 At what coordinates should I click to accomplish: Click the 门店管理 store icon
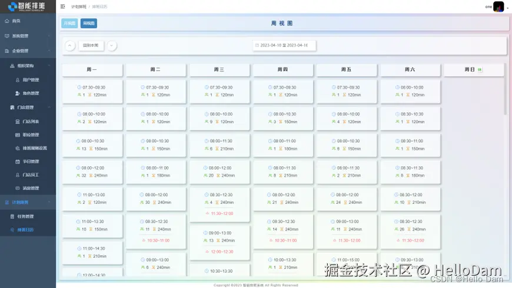12,108
